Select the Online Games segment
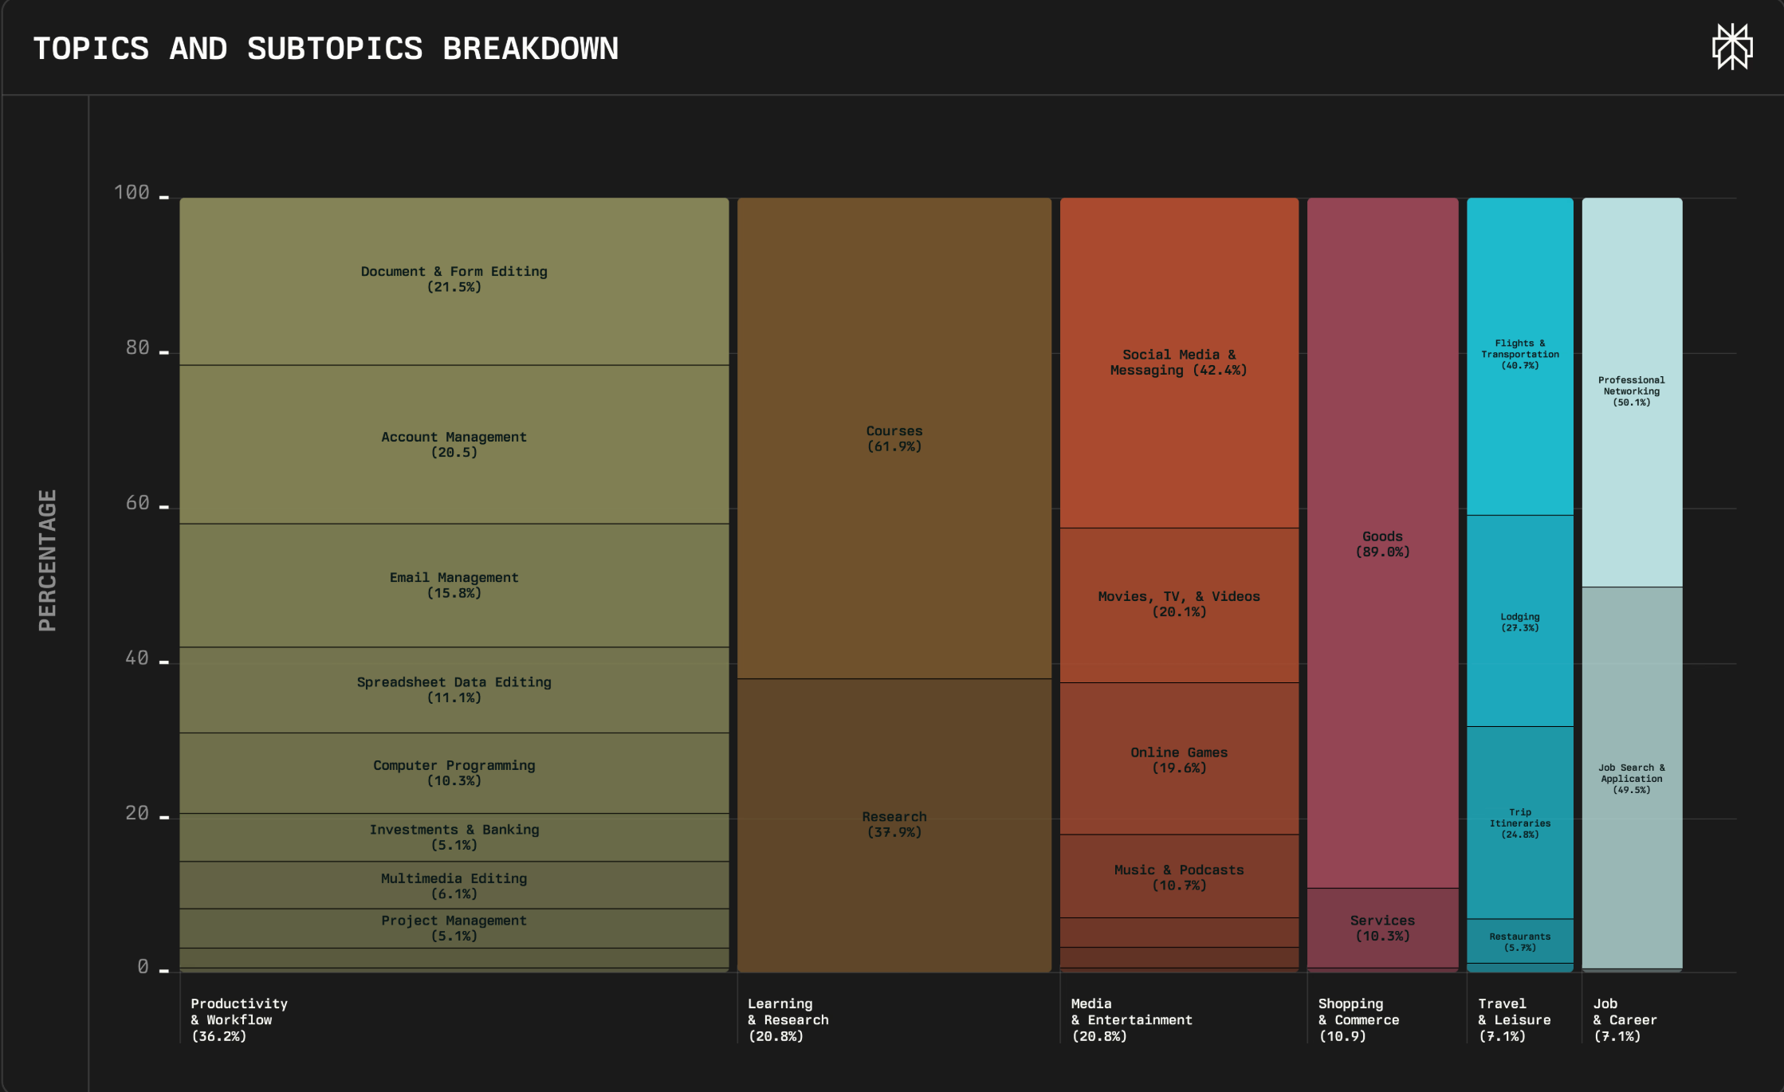Screen dimensions: 1784x1092 [1178, 760]
